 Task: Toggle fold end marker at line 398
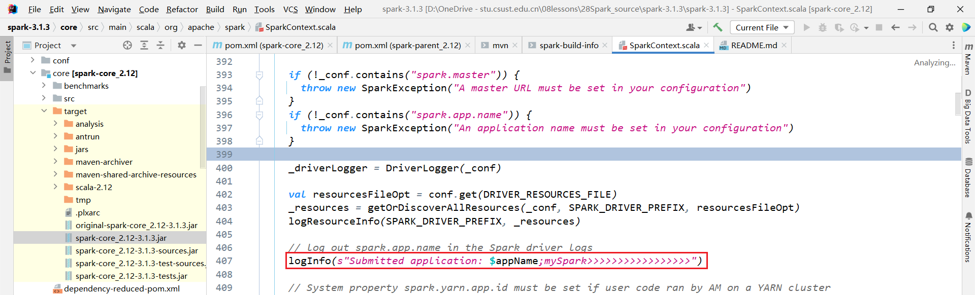tap(259, 141)
